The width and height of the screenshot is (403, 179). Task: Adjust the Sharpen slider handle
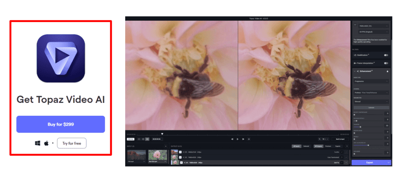coord(360,127)
